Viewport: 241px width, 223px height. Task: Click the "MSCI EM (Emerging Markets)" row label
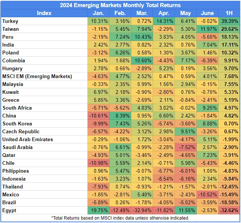[37, 76]
